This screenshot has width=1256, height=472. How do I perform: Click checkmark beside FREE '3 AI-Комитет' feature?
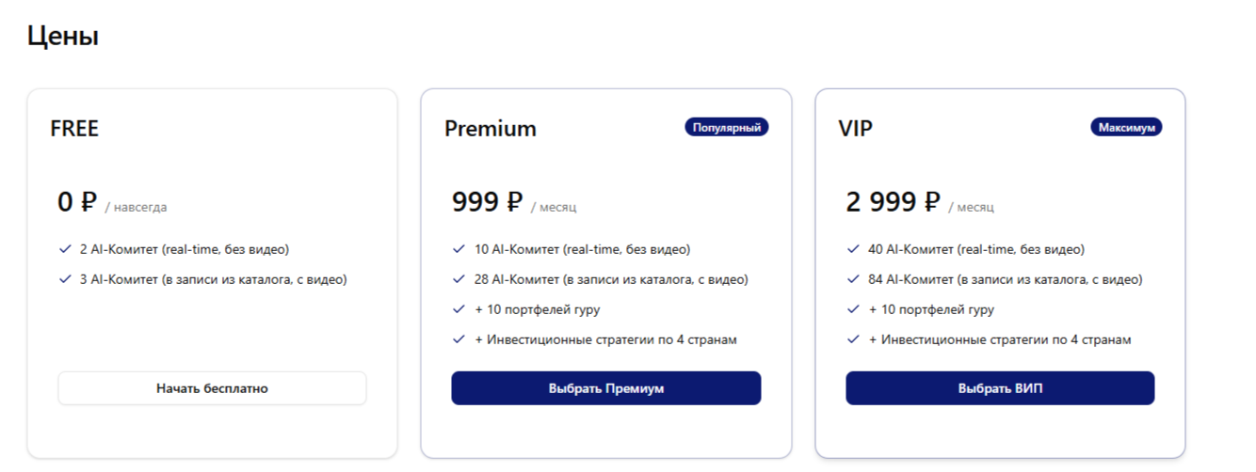[65, 279]
